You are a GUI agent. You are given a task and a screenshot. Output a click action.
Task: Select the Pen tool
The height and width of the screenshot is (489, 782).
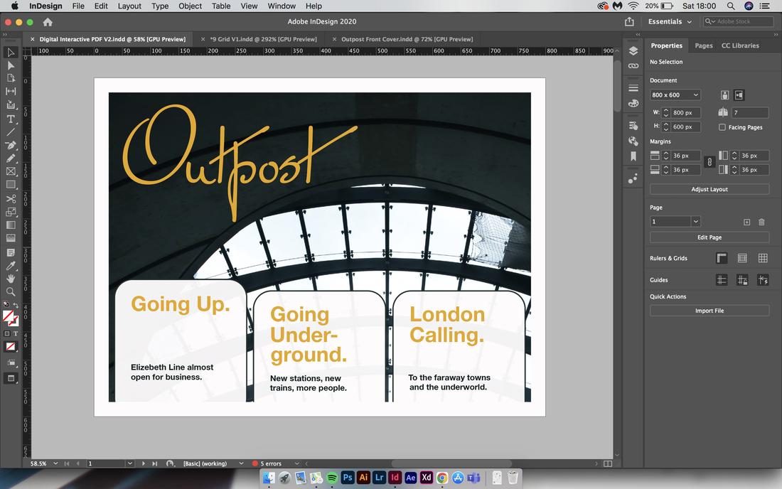pos(11,145)
